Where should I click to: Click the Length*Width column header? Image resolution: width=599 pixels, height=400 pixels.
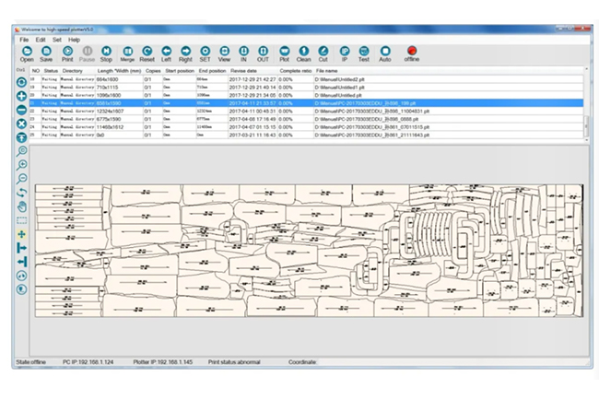pos(118,70)
